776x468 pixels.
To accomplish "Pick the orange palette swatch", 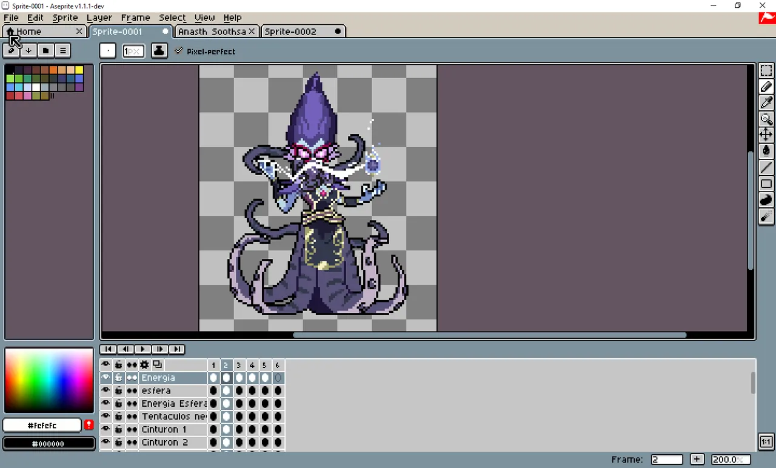I will pos(53,70).
